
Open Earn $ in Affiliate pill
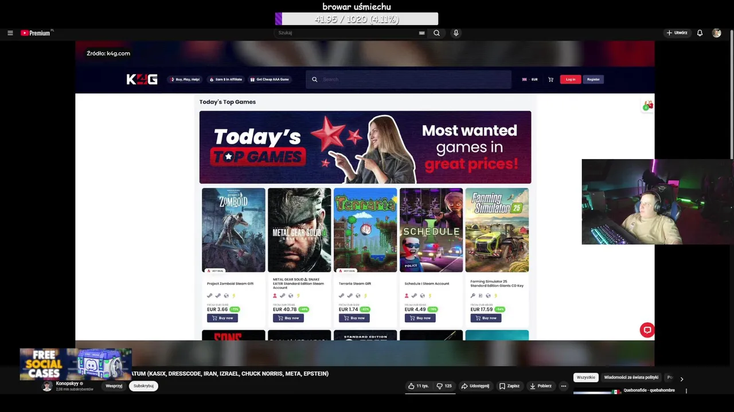tap(225, 80)
